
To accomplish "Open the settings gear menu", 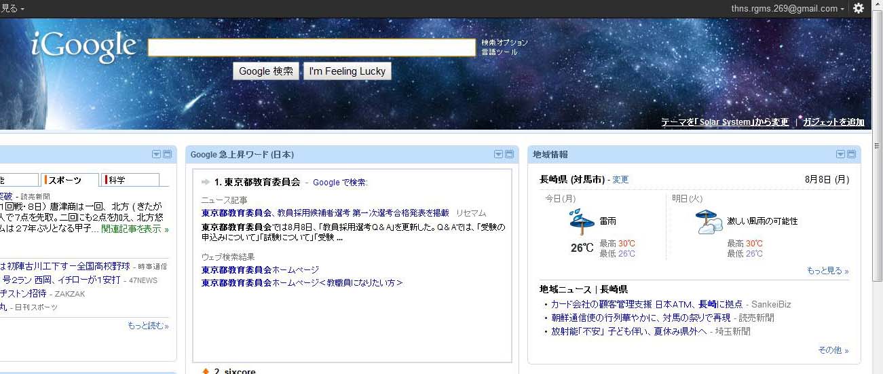I will click(859, 8).
